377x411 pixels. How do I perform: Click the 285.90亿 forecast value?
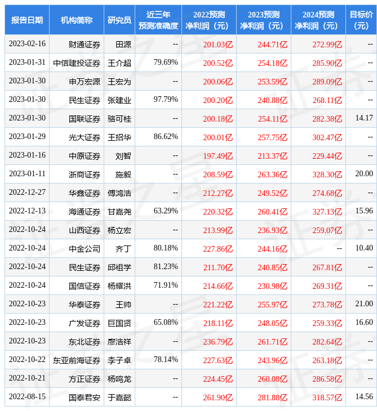pyautogui.click(x=327, y=63)
